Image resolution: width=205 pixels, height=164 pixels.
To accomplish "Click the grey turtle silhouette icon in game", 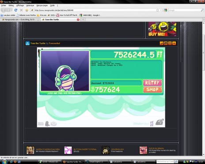I will [47, 124].
